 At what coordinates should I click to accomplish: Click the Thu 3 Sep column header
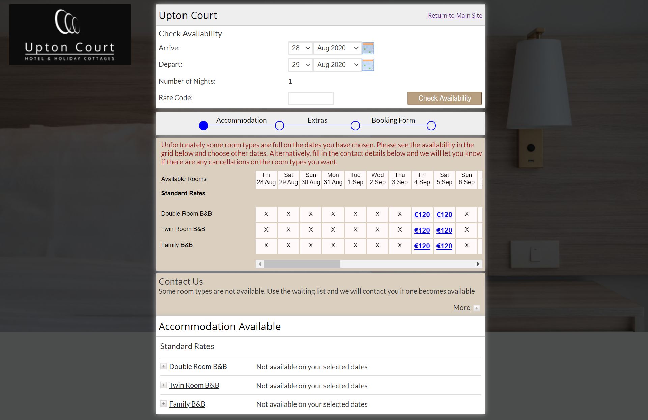(x=400, y=179)
